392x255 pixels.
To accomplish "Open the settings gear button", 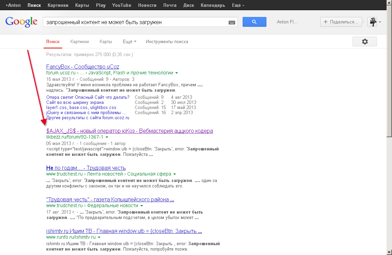I will 365,42.
